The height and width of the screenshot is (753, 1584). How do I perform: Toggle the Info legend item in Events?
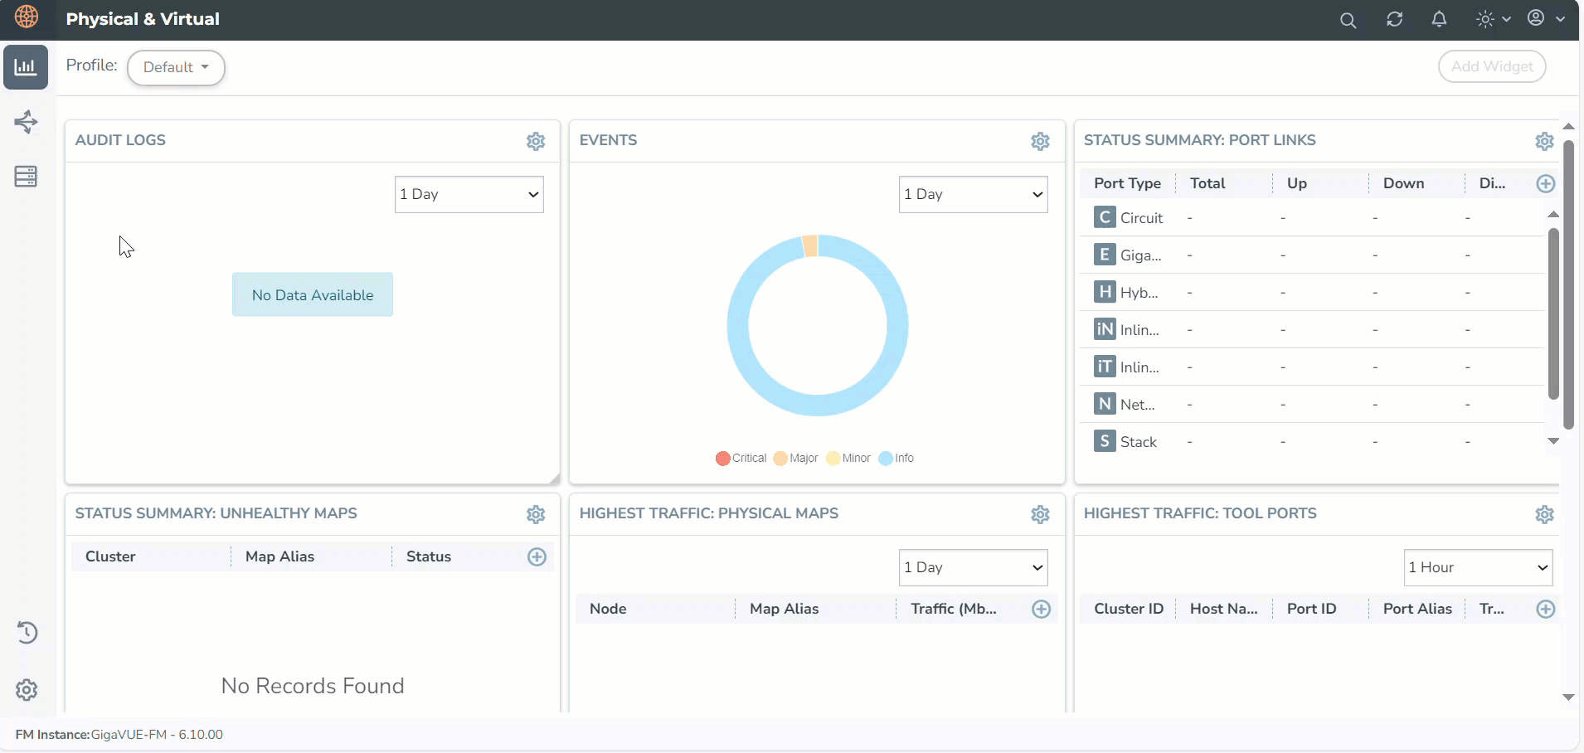tap(896, 459)
